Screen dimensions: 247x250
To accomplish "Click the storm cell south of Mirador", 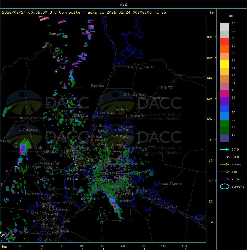I will 115,206.
